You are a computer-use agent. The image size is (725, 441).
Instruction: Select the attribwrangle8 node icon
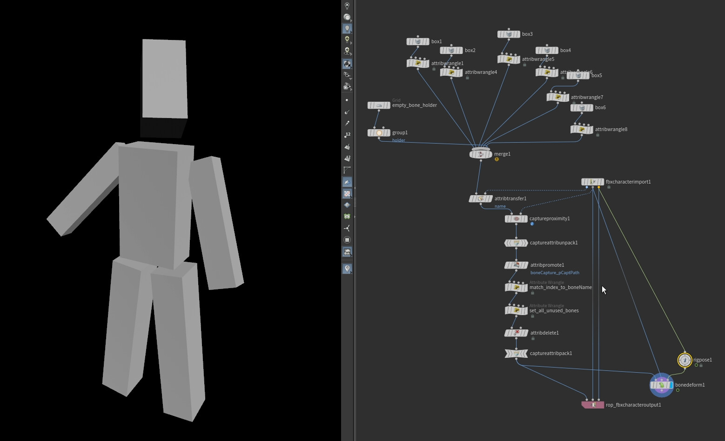[582, 129]
